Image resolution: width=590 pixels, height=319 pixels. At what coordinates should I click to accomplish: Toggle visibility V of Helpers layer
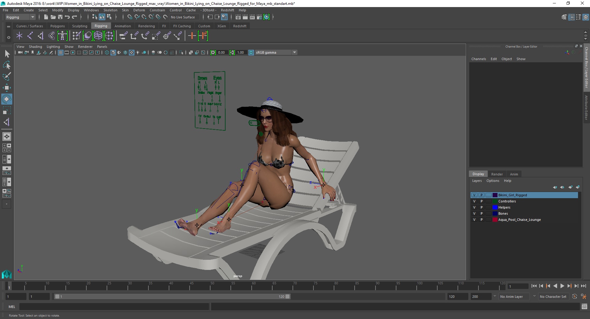click(474, 207)
